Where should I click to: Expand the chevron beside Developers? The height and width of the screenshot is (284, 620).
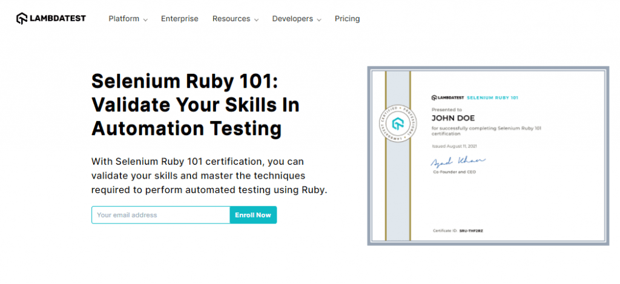pos(319,19)
